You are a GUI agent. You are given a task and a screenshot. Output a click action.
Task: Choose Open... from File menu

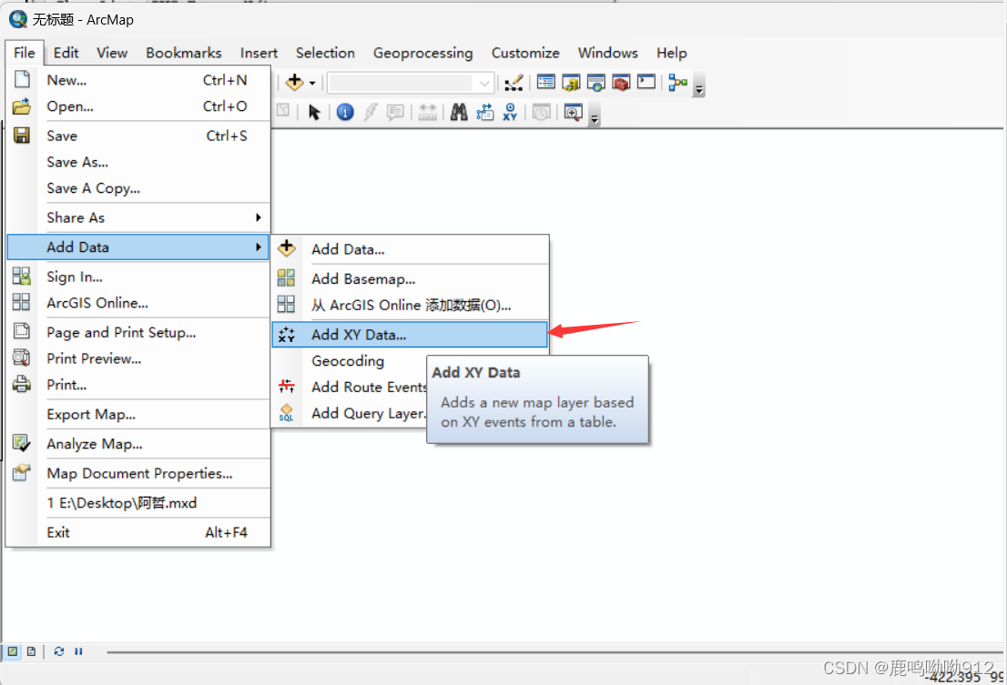pyautogui.click(x=138, y=106)
